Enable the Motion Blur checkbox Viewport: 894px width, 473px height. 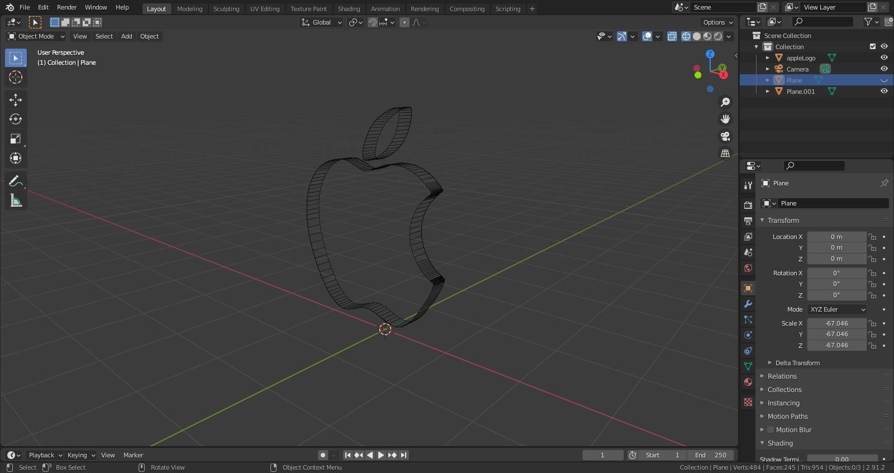pyautogui.click(x=771, y=430)
